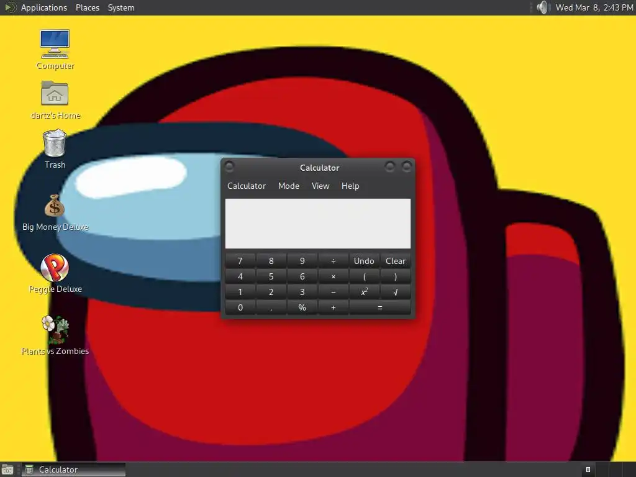Click the 9 digit button
The image size is (636, 477).
302,261
